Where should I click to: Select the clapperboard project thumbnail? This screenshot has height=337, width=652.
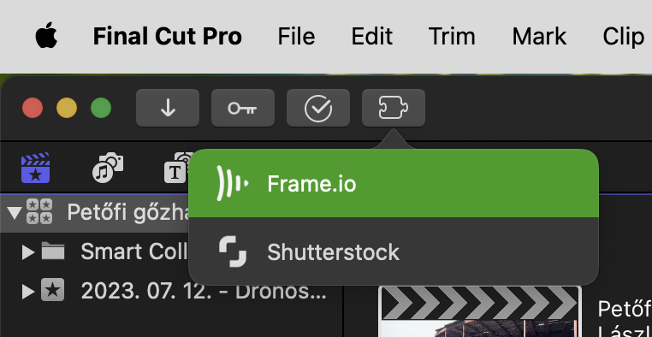(x=479, y=311)
